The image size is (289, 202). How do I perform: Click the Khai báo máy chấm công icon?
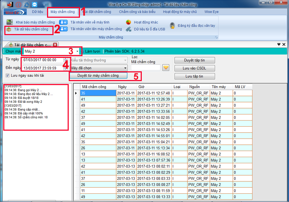10,22
